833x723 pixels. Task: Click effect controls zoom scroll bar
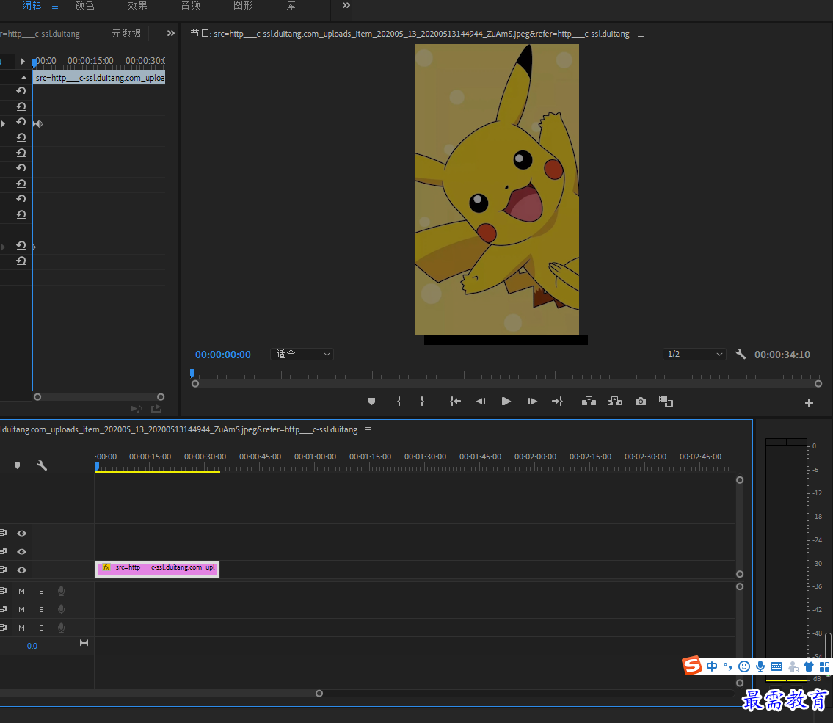point(99,397)
